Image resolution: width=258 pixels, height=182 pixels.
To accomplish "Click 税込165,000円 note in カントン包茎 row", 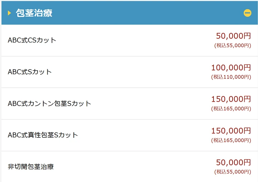I will pos(231,108).
